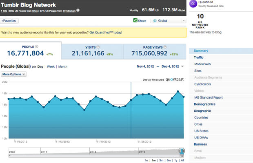
Task: Open the Business section
Action: (x=200, y=144)
